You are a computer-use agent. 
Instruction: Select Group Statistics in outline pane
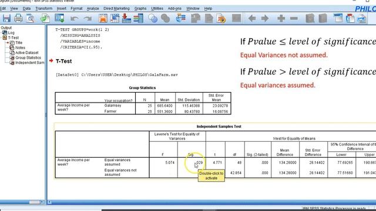click(28, 58)
